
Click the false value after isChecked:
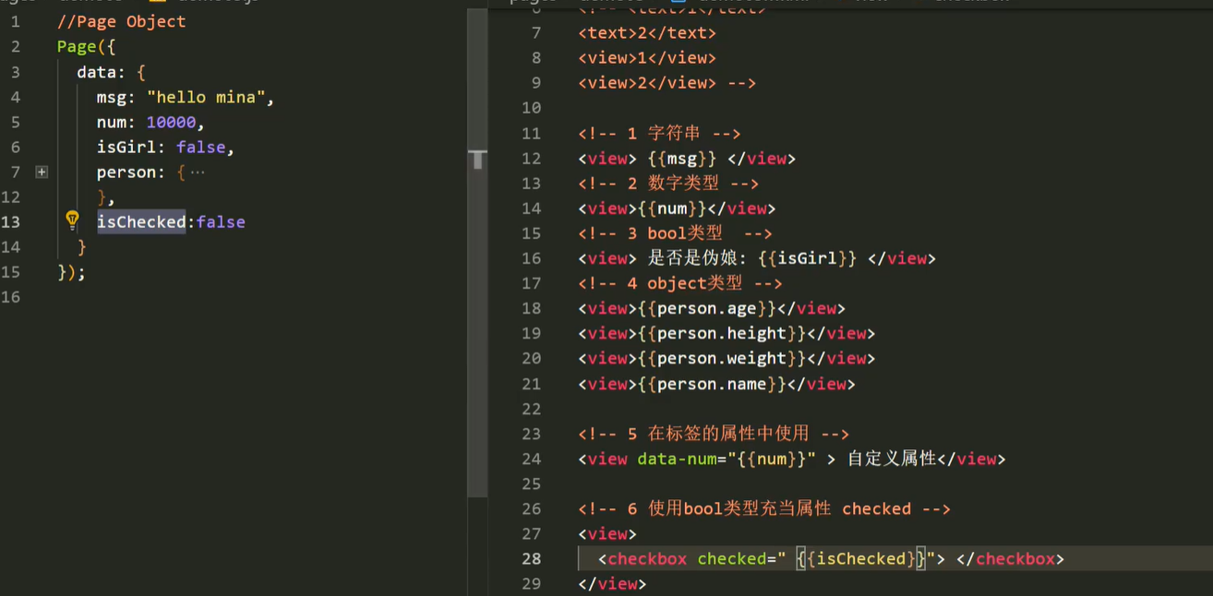click(x=221, y=221)
